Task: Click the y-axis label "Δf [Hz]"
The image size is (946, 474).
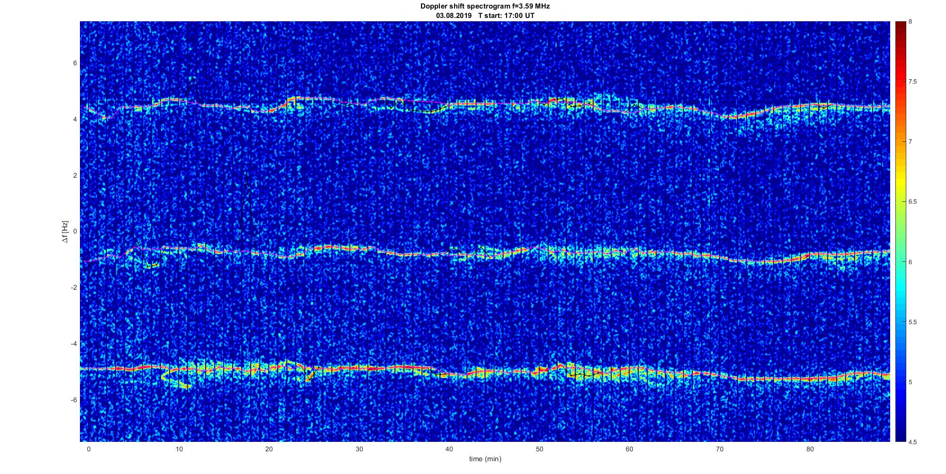Action: pyautogui.click(x=65, y=232)
